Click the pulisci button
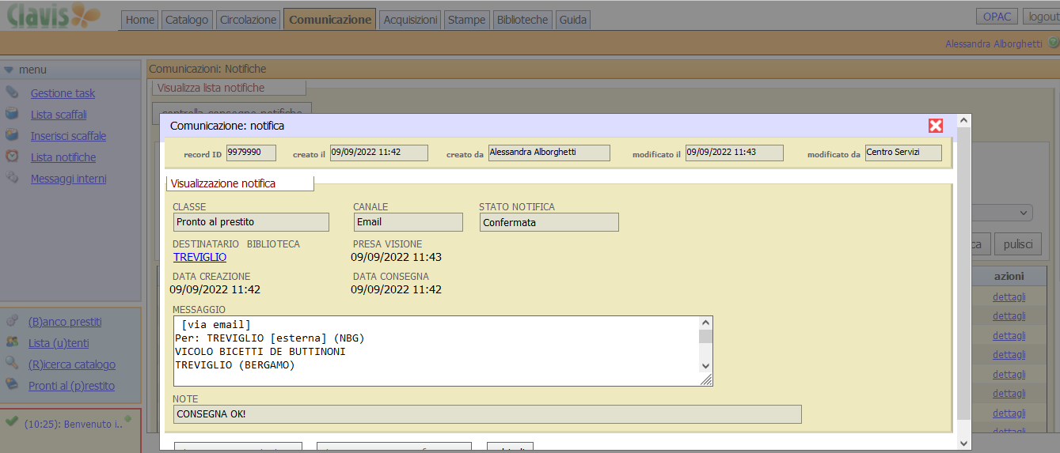The image size is (1060, 453). 1018,244
